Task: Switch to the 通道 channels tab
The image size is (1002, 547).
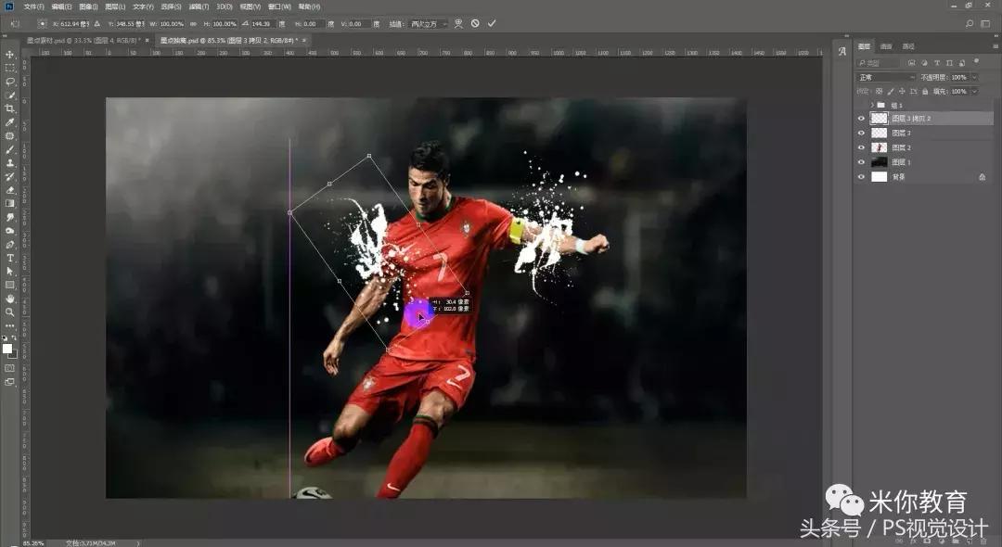Action: pyautogui.click(x=886, y=46)
